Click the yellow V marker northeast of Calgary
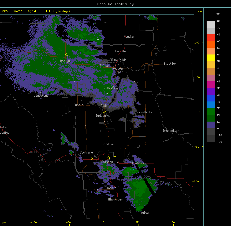 [x=115, y=157]
